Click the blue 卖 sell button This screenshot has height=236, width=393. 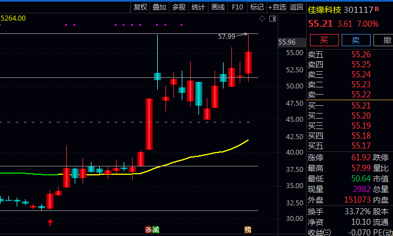(356, 40)
